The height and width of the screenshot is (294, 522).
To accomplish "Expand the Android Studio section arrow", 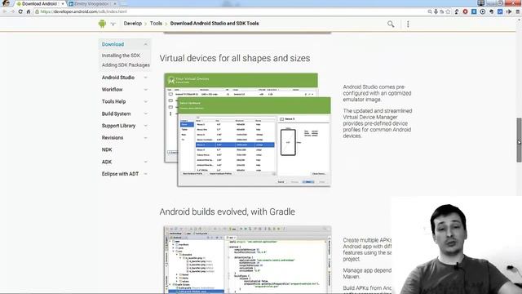I will tap(145, 78).
